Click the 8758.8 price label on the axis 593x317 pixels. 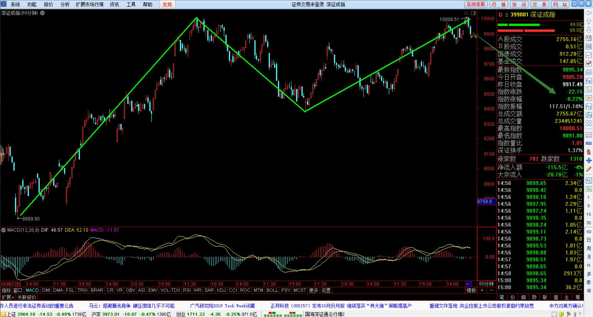pos(486,202)
